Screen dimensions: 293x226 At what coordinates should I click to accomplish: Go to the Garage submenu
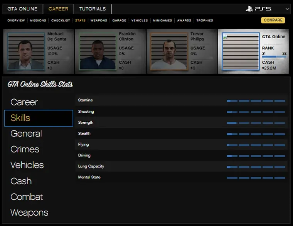click(x=119, y=20)
